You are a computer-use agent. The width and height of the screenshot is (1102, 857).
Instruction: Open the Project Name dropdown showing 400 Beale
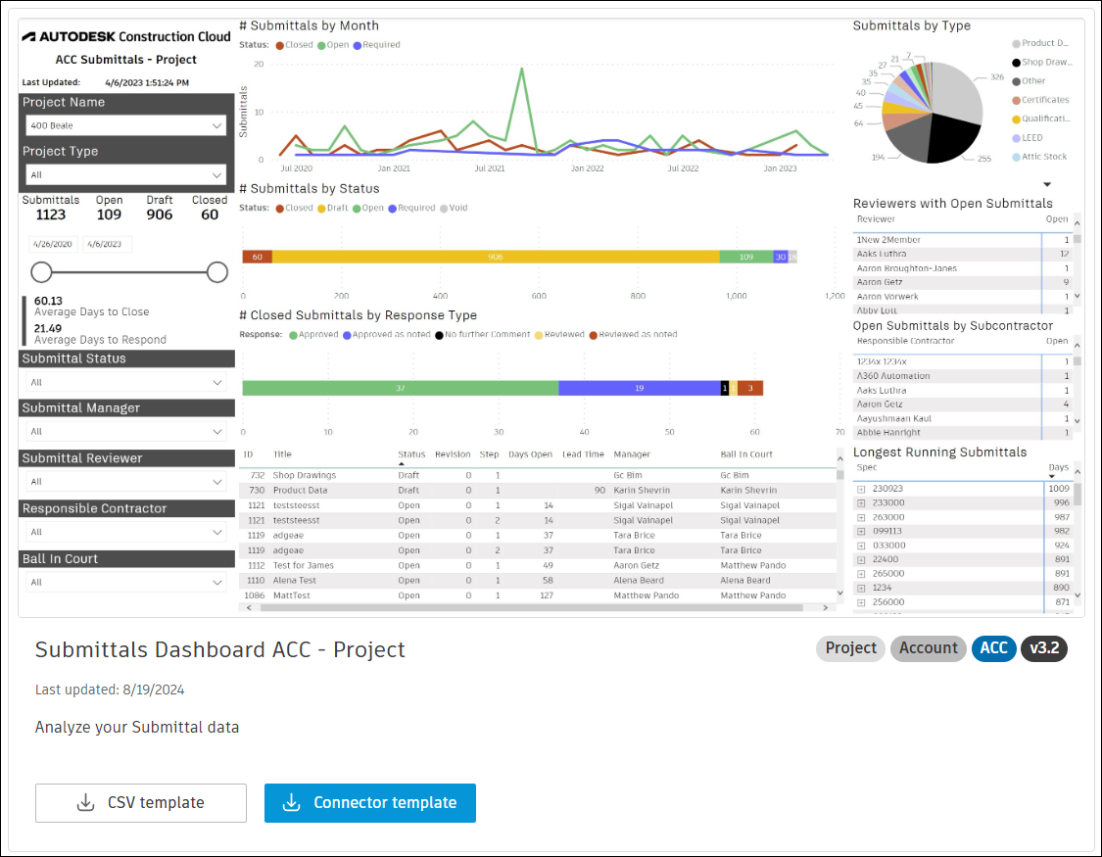(126, 125)
